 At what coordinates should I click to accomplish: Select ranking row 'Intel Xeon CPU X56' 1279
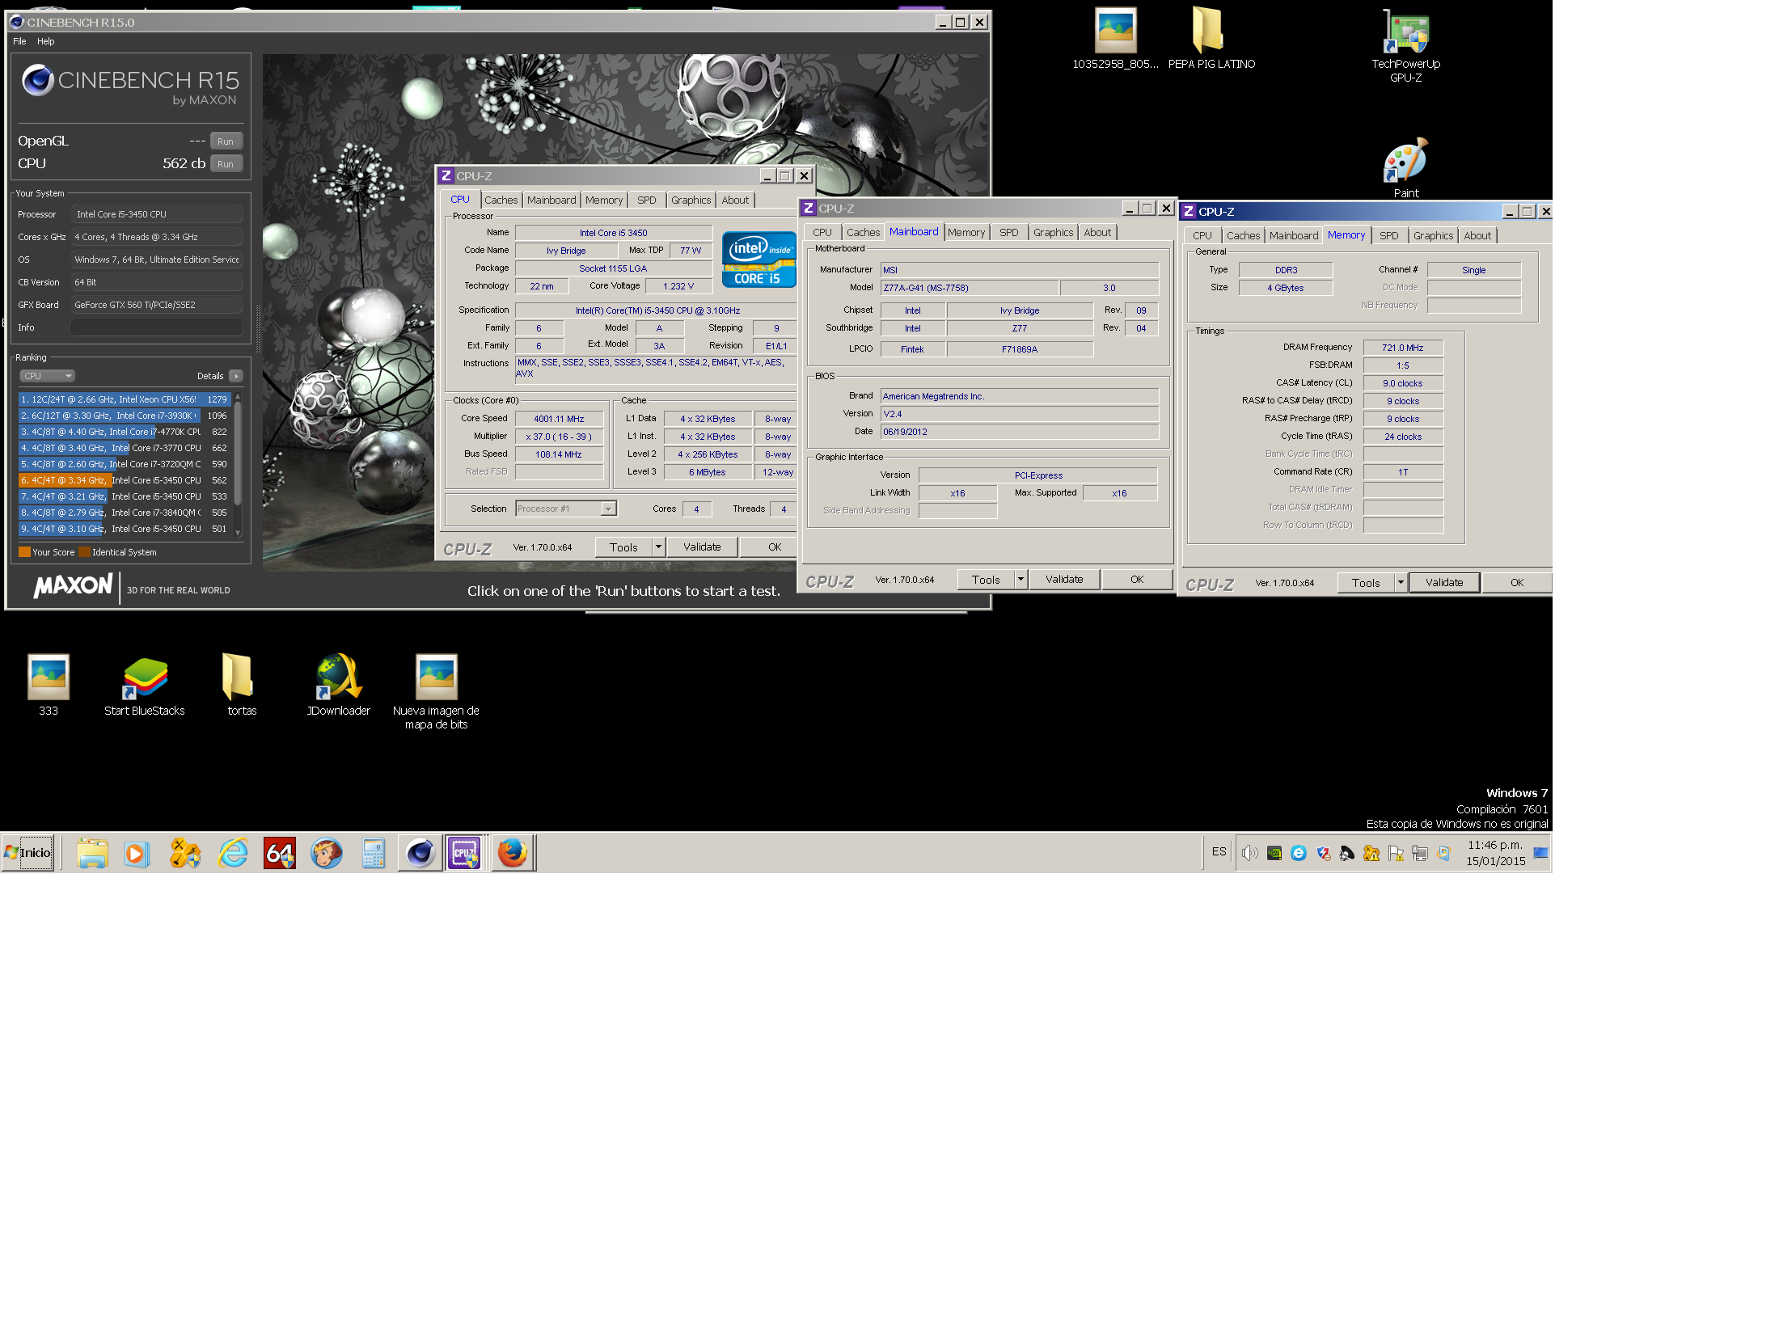click(x=125, y=399)
